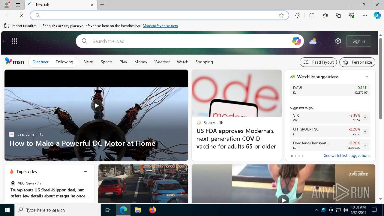This screenshot has width=384, height=216.
Task: Play the DC Motor video
Action: click(96, 106)
